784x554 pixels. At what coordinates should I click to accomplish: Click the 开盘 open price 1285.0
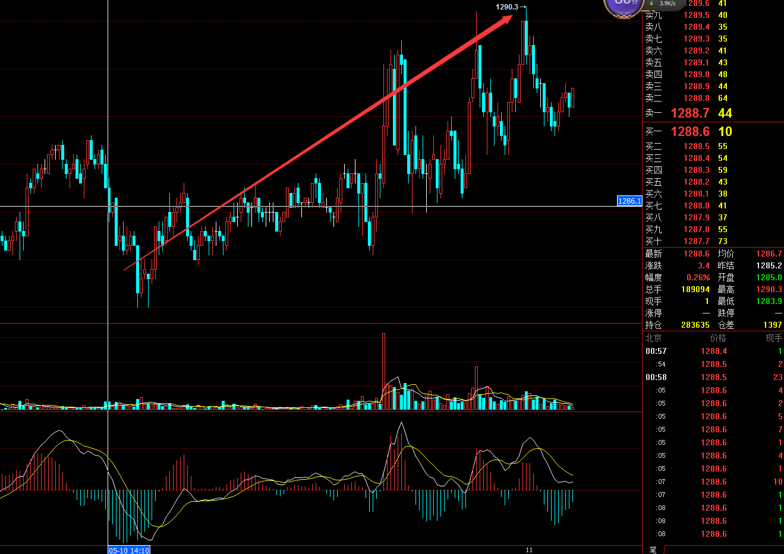point(769,277)
